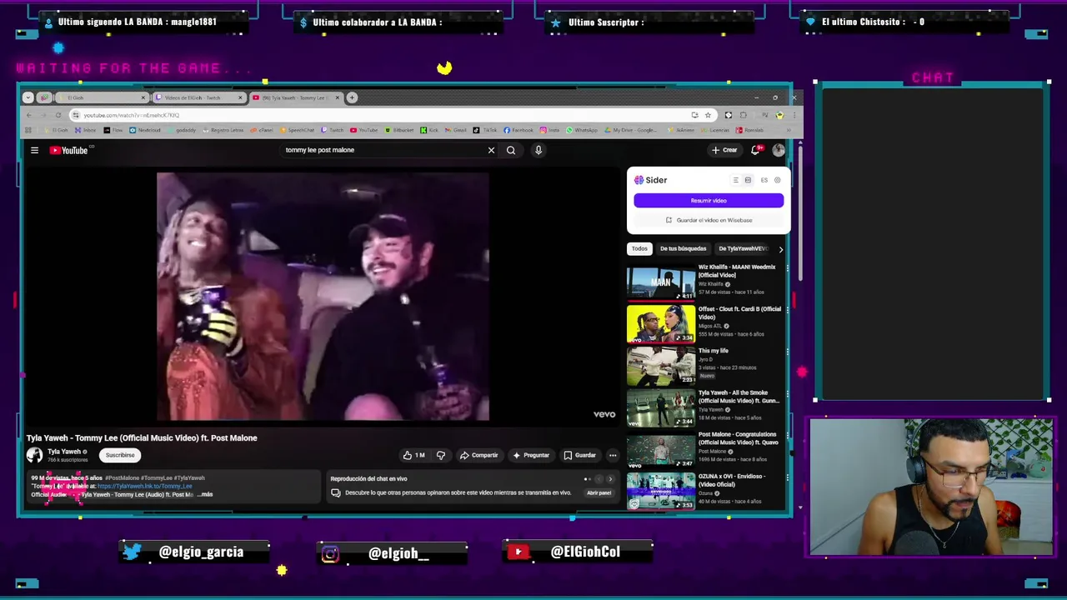This screenshot has height=600, width=1067.
Task: Select the Tyla Yaweh YouTube tab
Action: pyautogui.click(x=295, y=97)
